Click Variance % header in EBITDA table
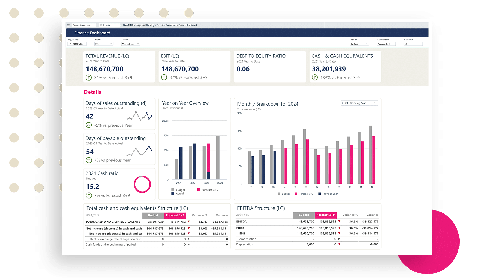This screenshot has width=494, height=278. (x=350, y=215)
